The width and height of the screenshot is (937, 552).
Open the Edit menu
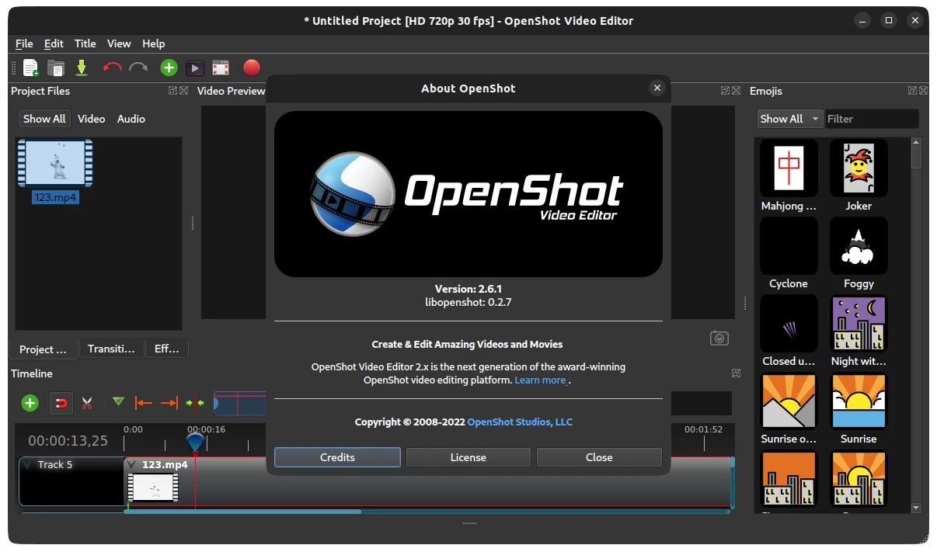pos(54,43)
